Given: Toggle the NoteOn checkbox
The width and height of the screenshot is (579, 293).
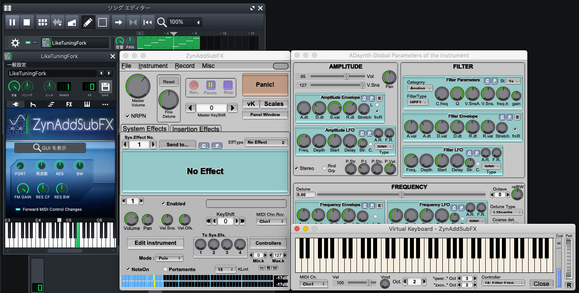Looking at the screenshot, I should [128, 269].
